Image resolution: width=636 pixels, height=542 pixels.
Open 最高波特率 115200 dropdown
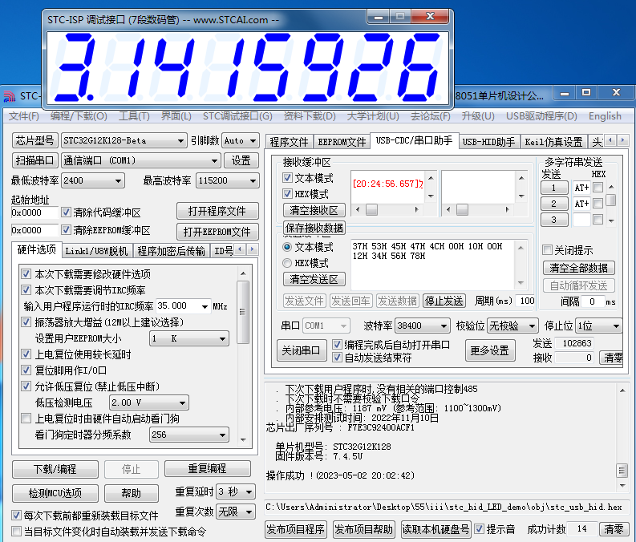coord(227,180)
